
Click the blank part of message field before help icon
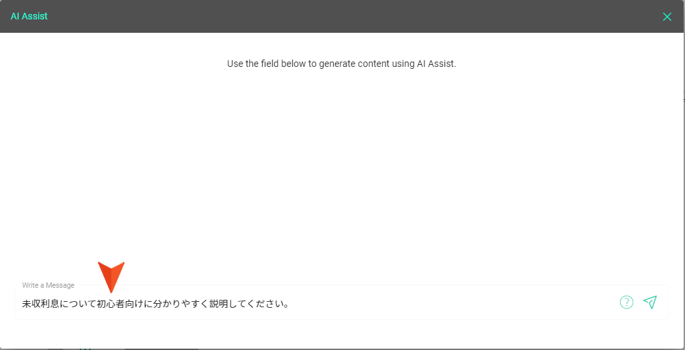[x=454, y=303]
